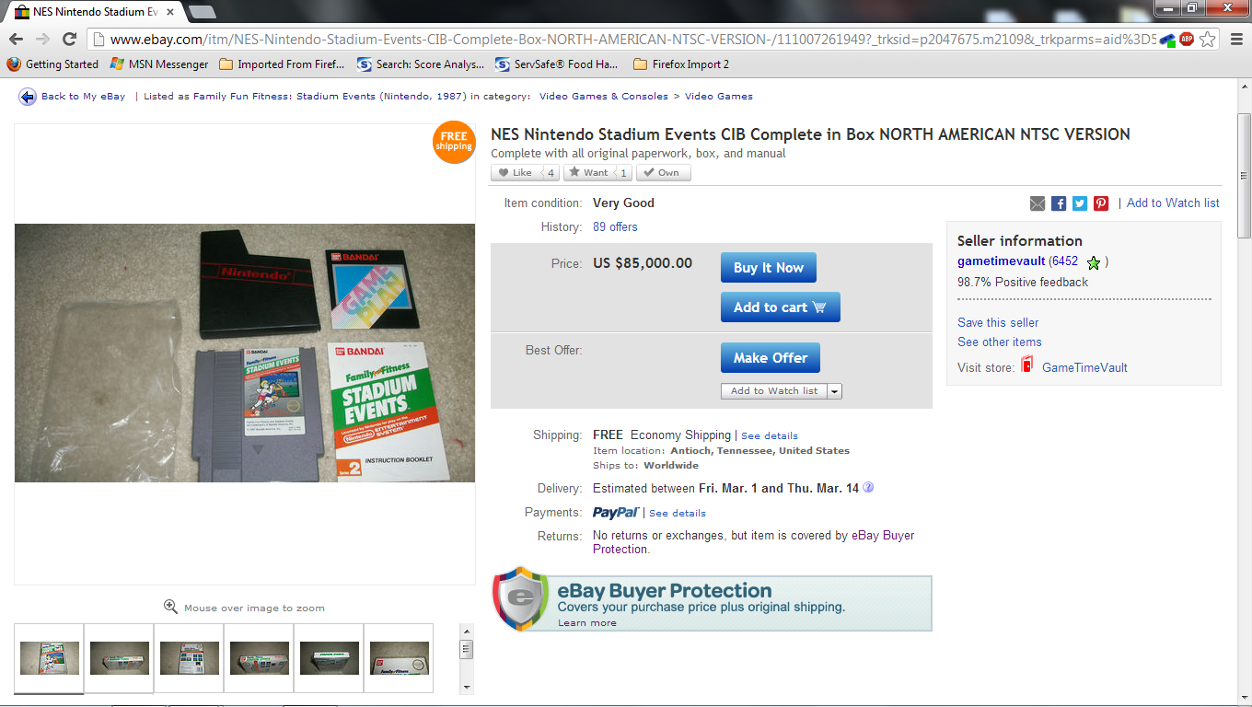Click the page vertical scrollbar thumb
Screen dimensions: 1252x707
pyautogui.click(x=1244, y=176)
